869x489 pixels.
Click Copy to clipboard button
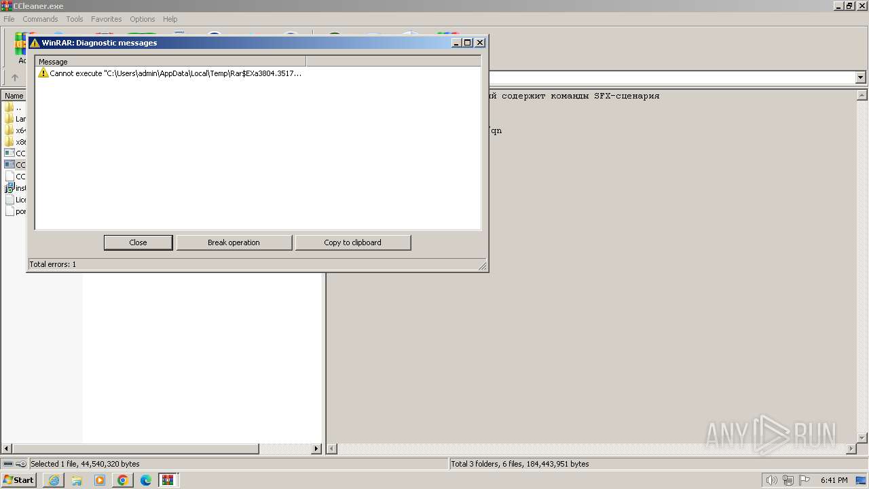[x=352, y=242]
